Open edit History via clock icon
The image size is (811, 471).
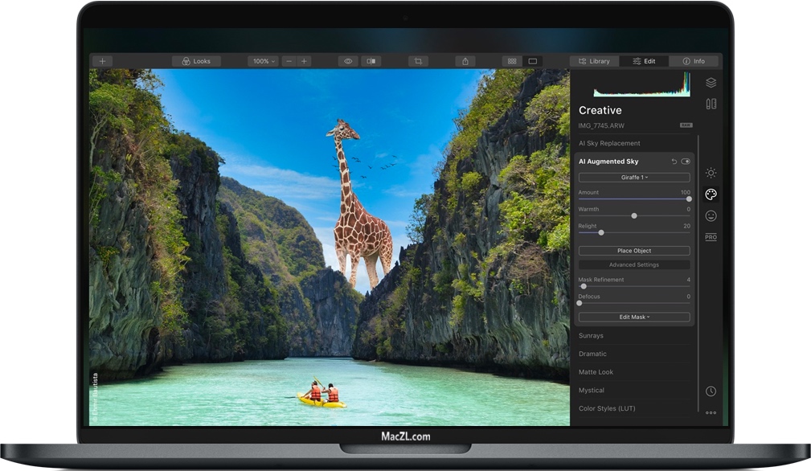[711, 391]
